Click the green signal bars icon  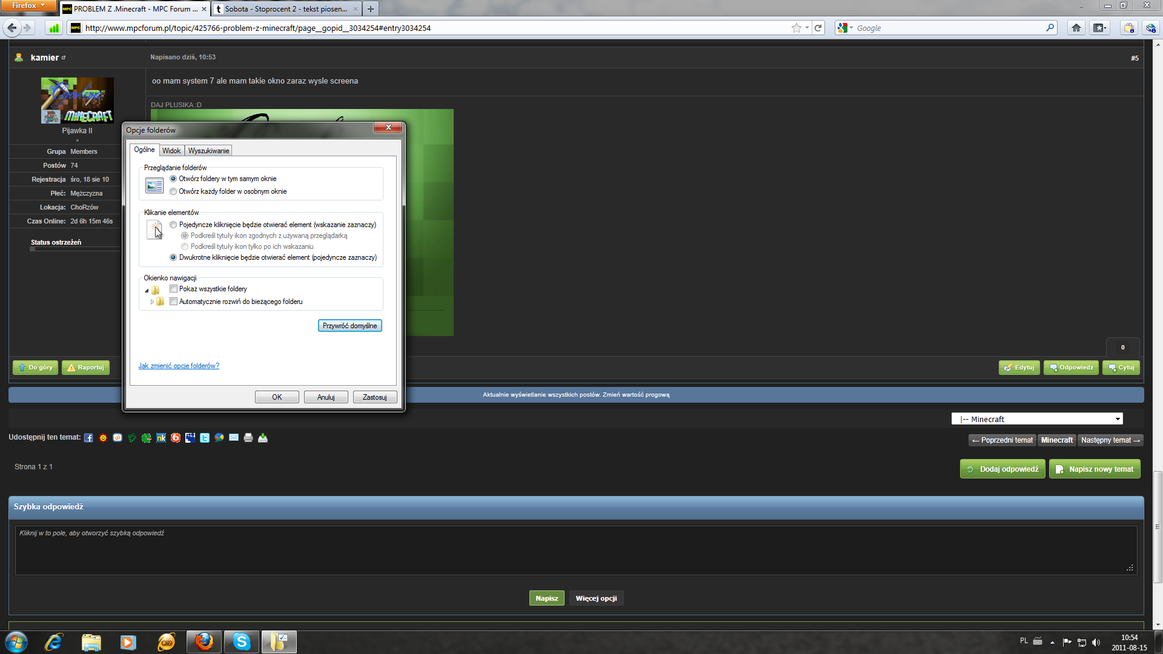[54, 28]
